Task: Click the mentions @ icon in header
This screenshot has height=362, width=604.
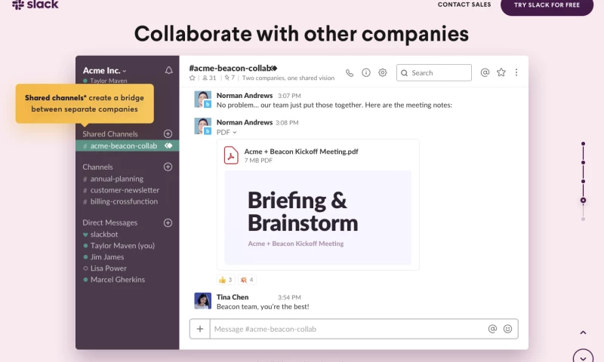Action: [x=485, y=73]
